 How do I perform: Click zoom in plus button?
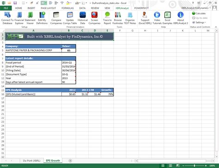[x=206, y=166]
